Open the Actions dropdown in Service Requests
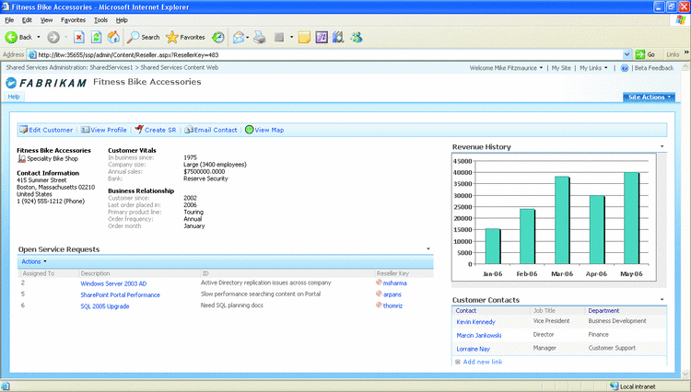Image resolution: width=691 pixels, height=392 pixels. point(34,261)
